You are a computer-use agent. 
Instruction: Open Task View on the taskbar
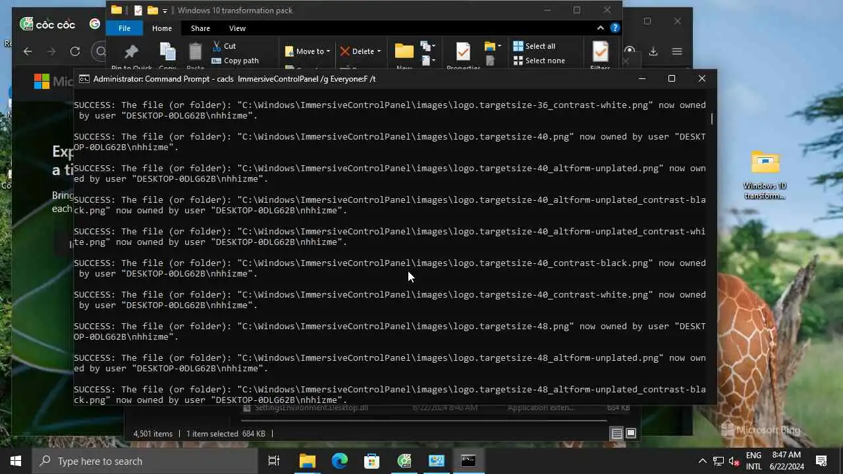274,461
